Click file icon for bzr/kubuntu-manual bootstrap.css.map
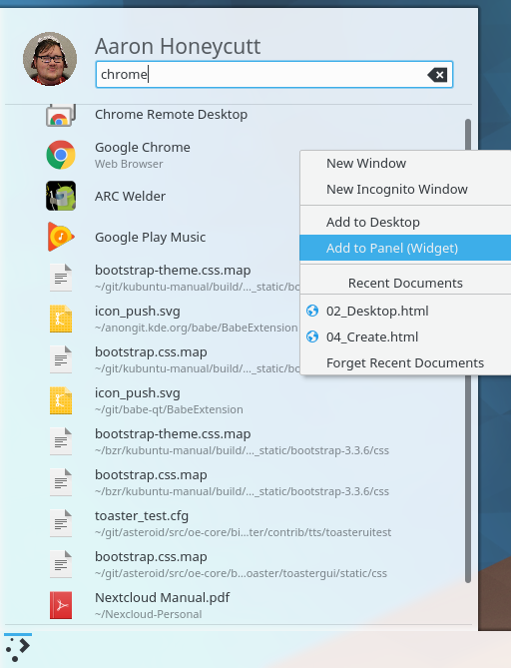Viewport: 511px width, 668px height. tap(61, 482)
